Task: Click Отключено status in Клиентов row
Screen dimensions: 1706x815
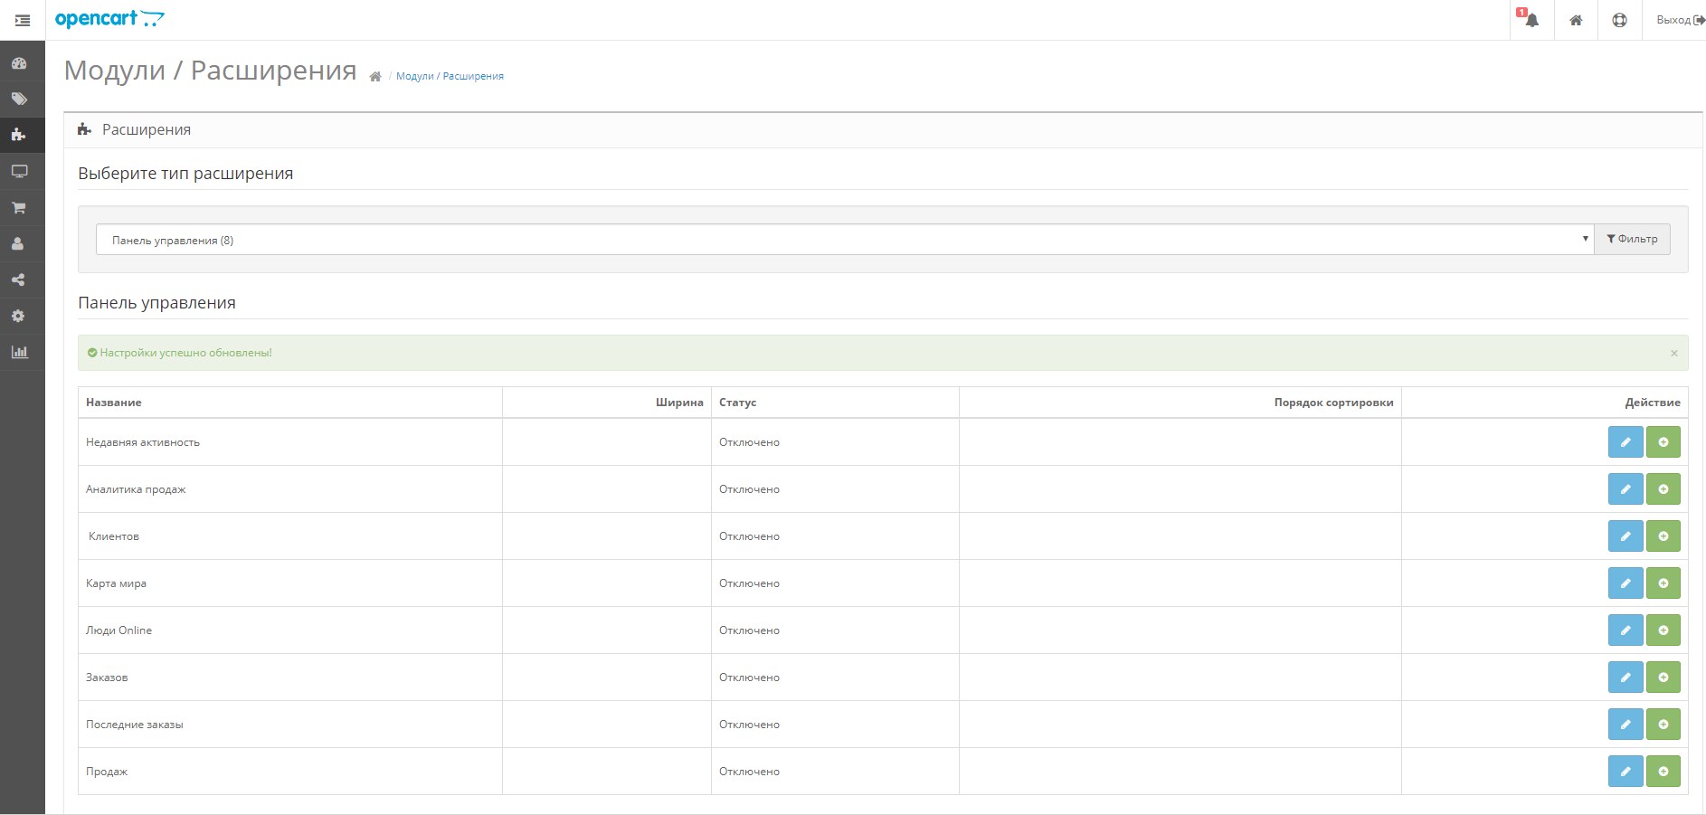Action: [749, 536]
